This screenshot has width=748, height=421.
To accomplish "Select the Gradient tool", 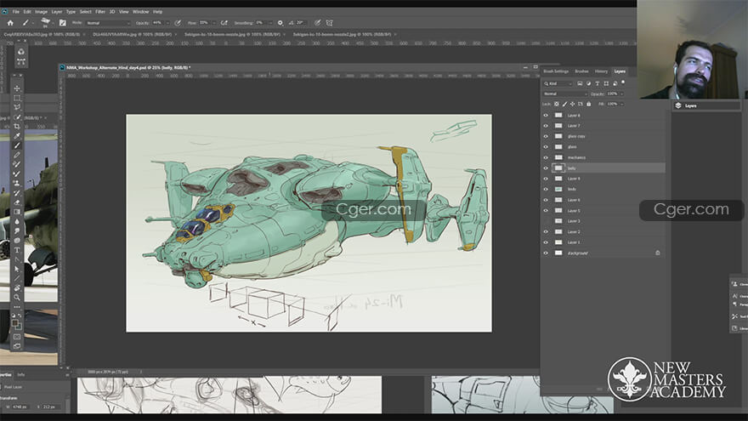I will 17,212.
